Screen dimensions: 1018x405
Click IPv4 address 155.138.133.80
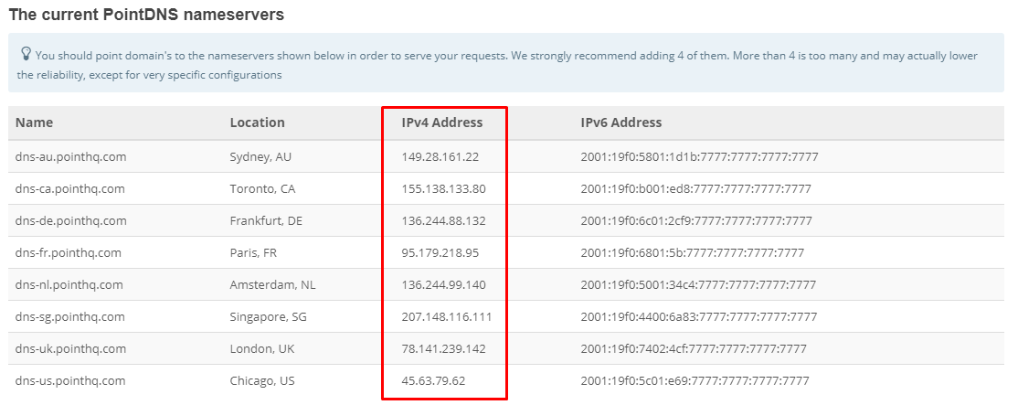click(x=443, y=188)
